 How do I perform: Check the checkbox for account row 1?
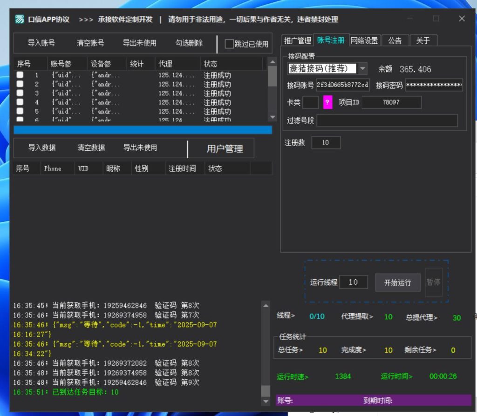point(20,75)
